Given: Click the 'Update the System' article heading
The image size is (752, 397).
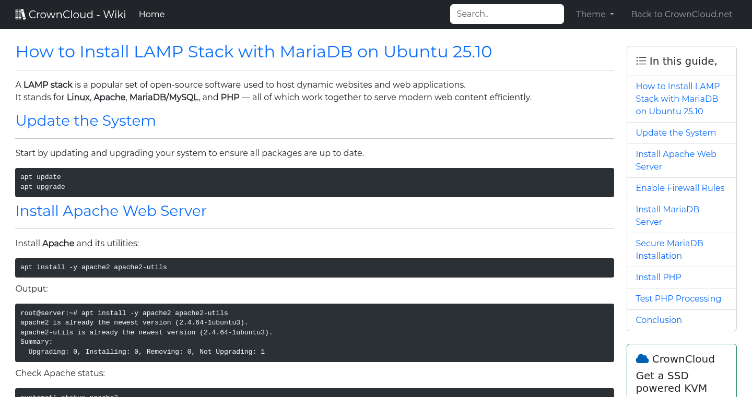Looking at the screenshot, I should coord(86,121).
